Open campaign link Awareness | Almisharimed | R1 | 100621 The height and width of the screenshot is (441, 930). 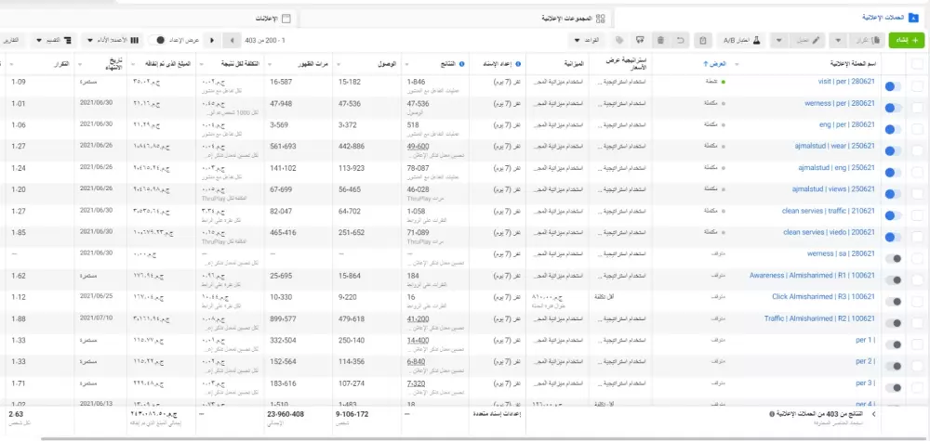click(x=812, y=275)
